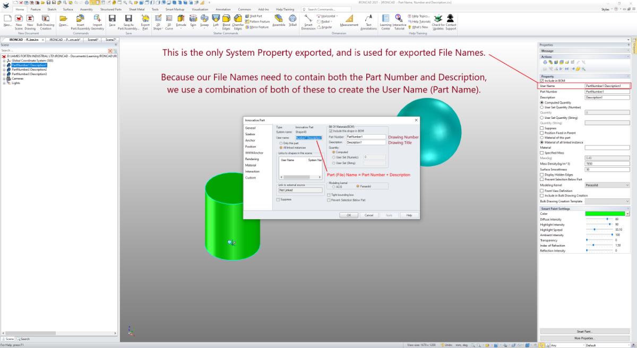Select the 3D Curve tool
Image resolution: width=637 pixels, height=348 pixels.
pyautogui.click(x=169, y=18)
